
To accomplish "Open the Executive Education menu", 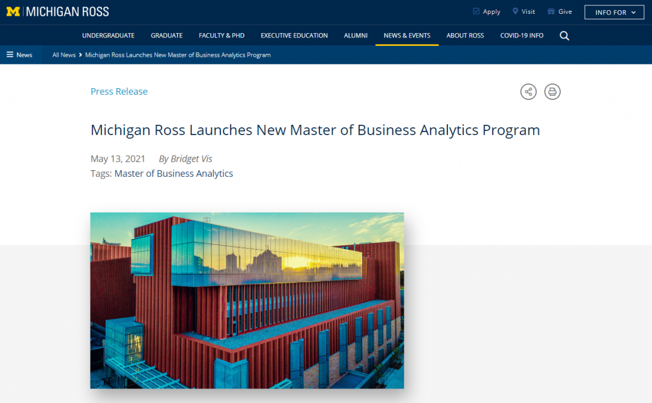I will pos(295,36).
